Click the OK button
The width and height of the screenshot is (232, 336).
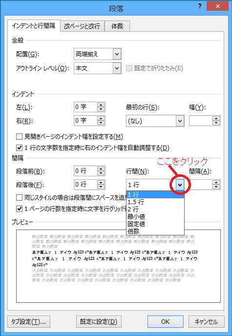(x=165, y=321)
